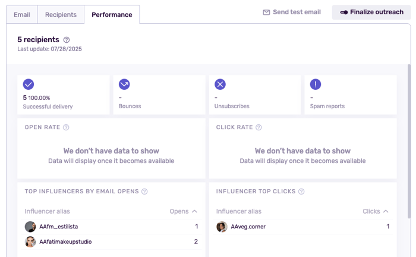Click the Spam reports exclamation icon
This screenshot has height=257, width=416.
[x=316, y=84]
